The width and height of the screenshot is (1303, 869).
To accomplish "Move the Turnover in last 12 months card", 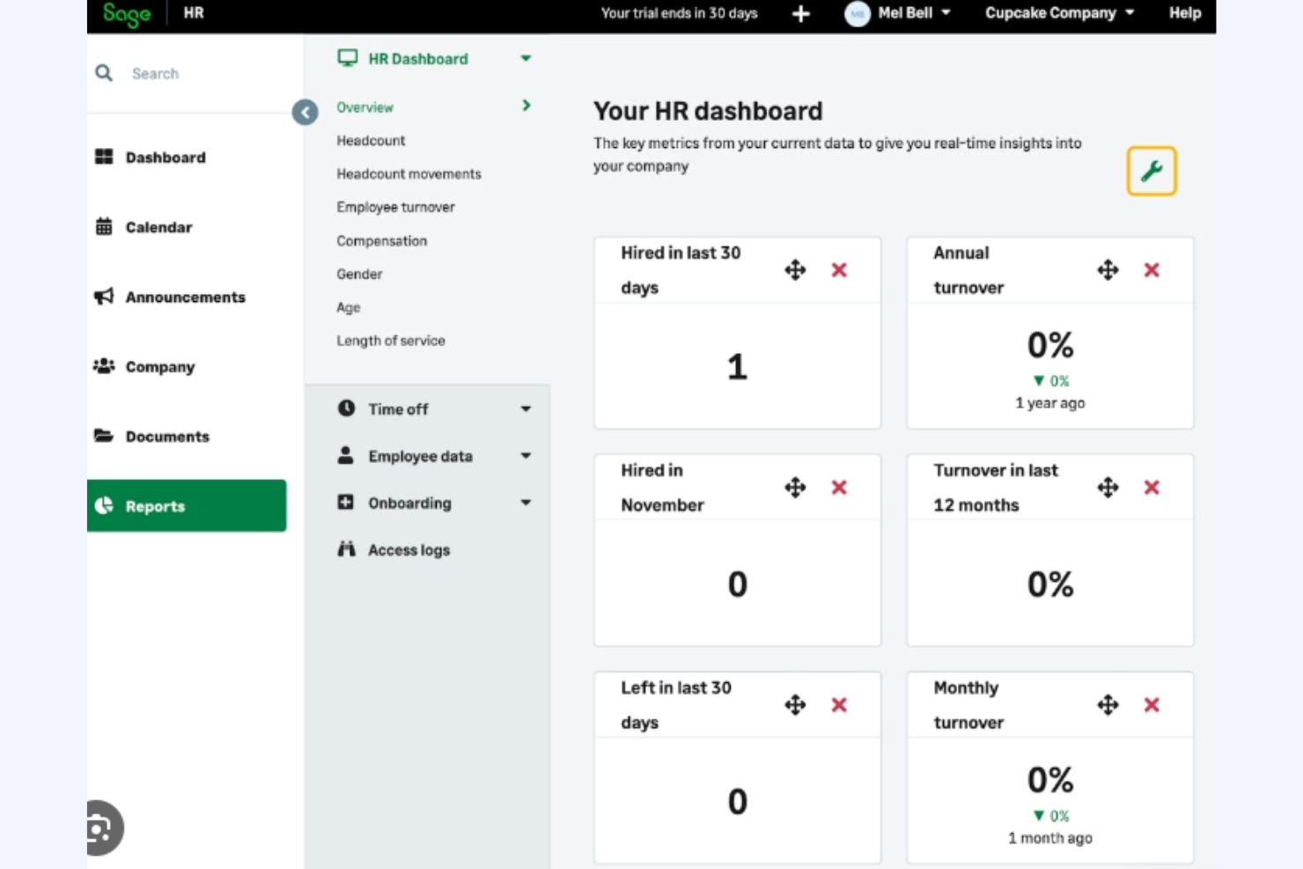I will [1108, 487].
